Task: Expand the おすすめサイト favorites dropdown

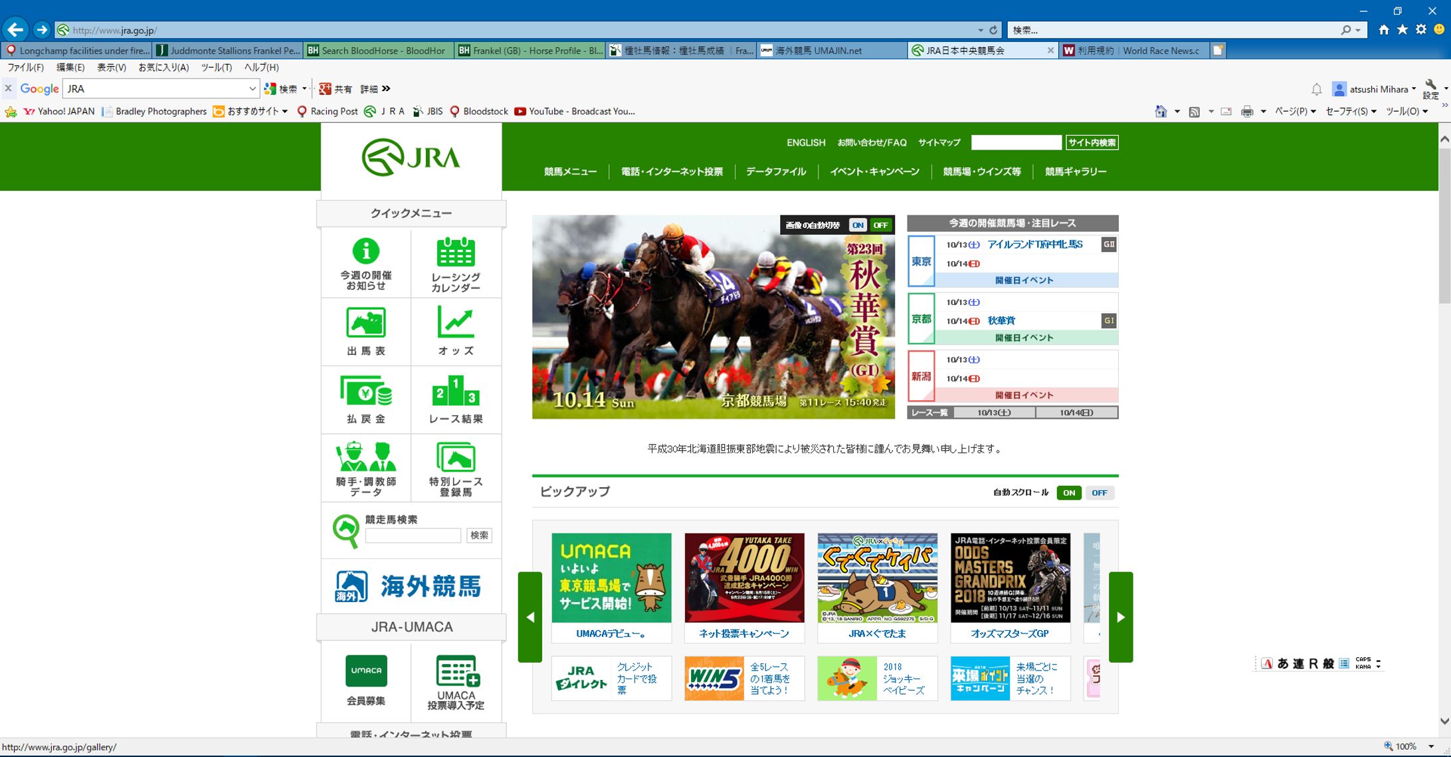Action: click(x=252, y=111)
